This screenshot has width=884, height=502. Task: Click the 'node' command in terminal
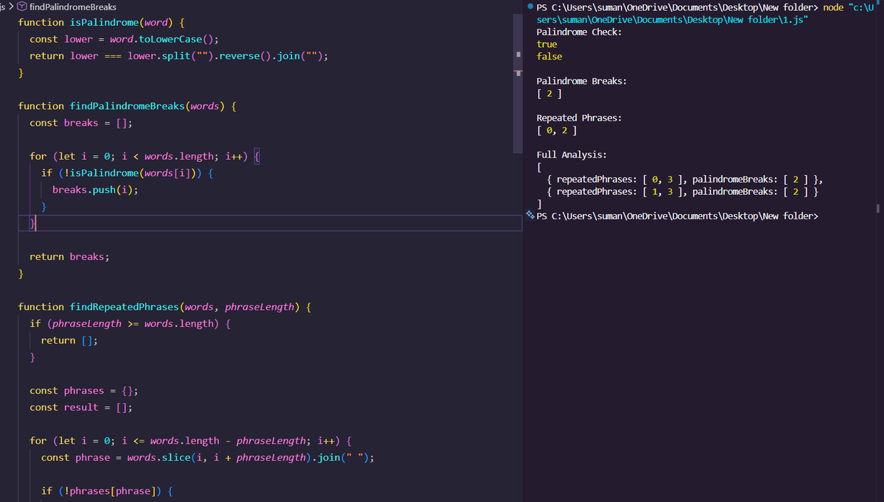833,7
